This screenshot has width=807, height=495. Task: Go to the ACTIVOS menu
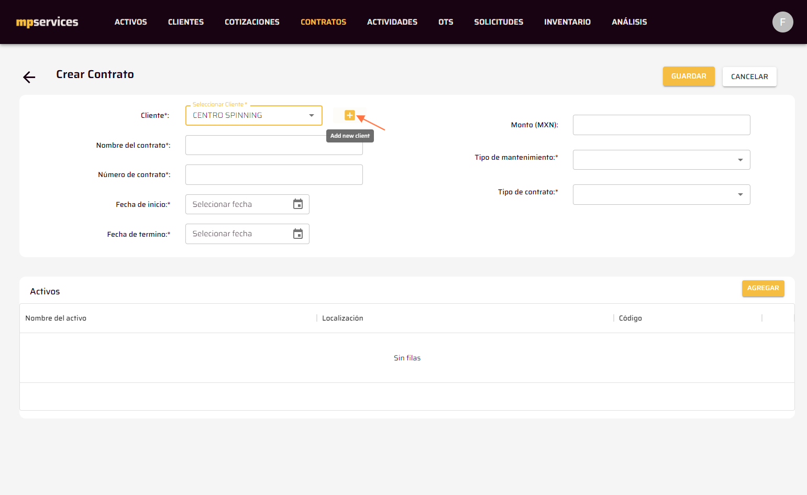[x=131, y=22]
